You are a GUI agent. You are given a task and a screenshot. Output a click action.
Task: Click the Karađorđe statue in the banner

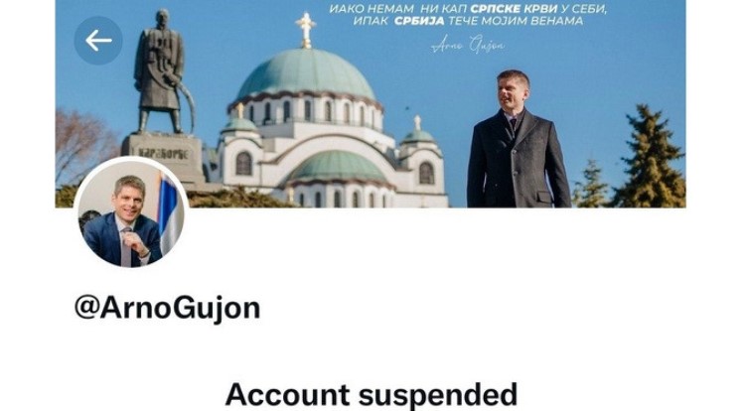click(x=159, y=71)
